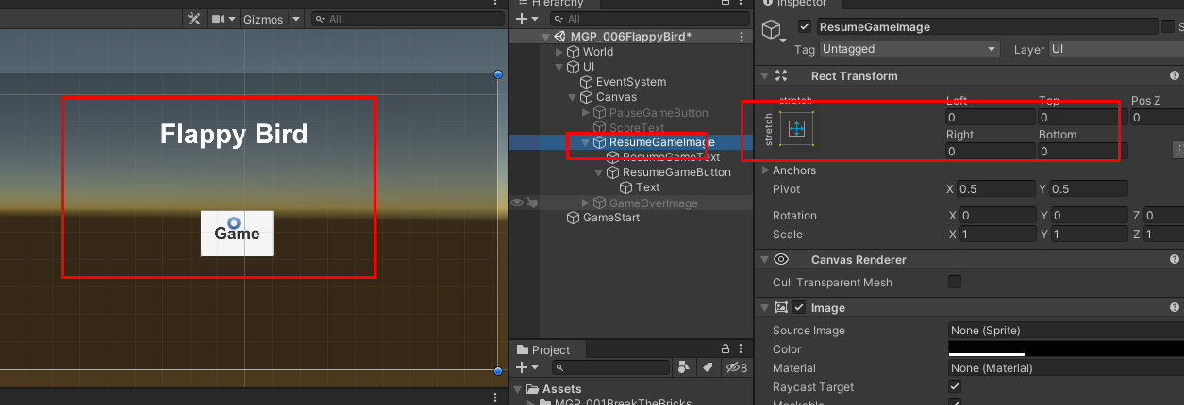This screenshot has height=405, width=1184.
Task: Click the scene camera settings icon
Action: 218,19
